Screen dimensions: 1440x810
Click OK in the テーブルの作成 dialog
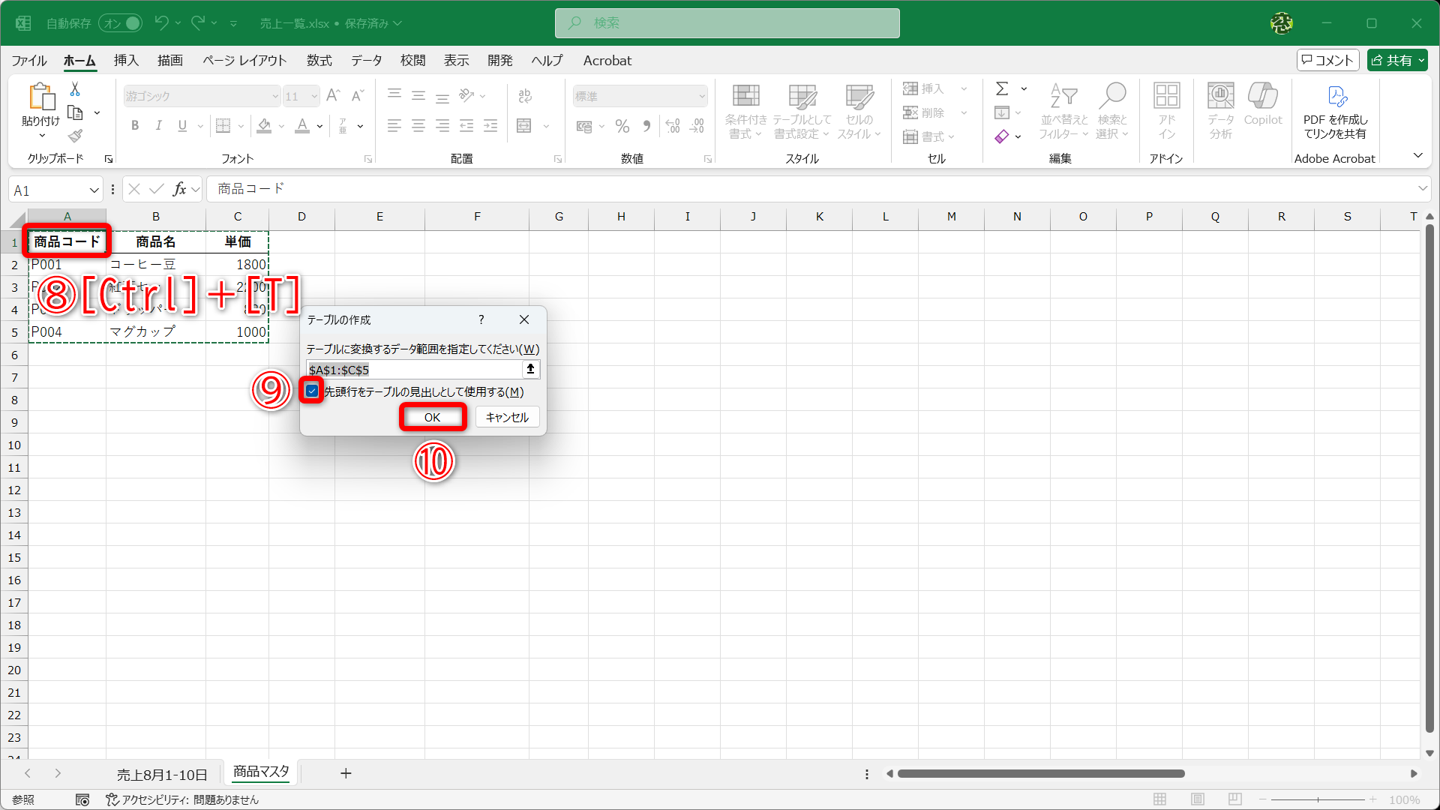433,417
